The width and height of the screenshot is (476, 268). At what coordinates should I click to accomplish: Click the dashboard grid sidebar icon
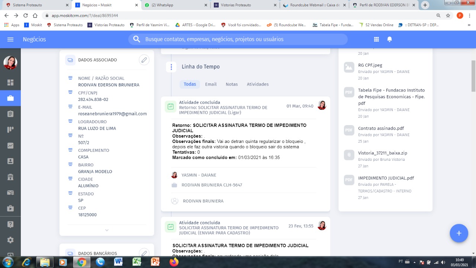click(x=10, y=83)
